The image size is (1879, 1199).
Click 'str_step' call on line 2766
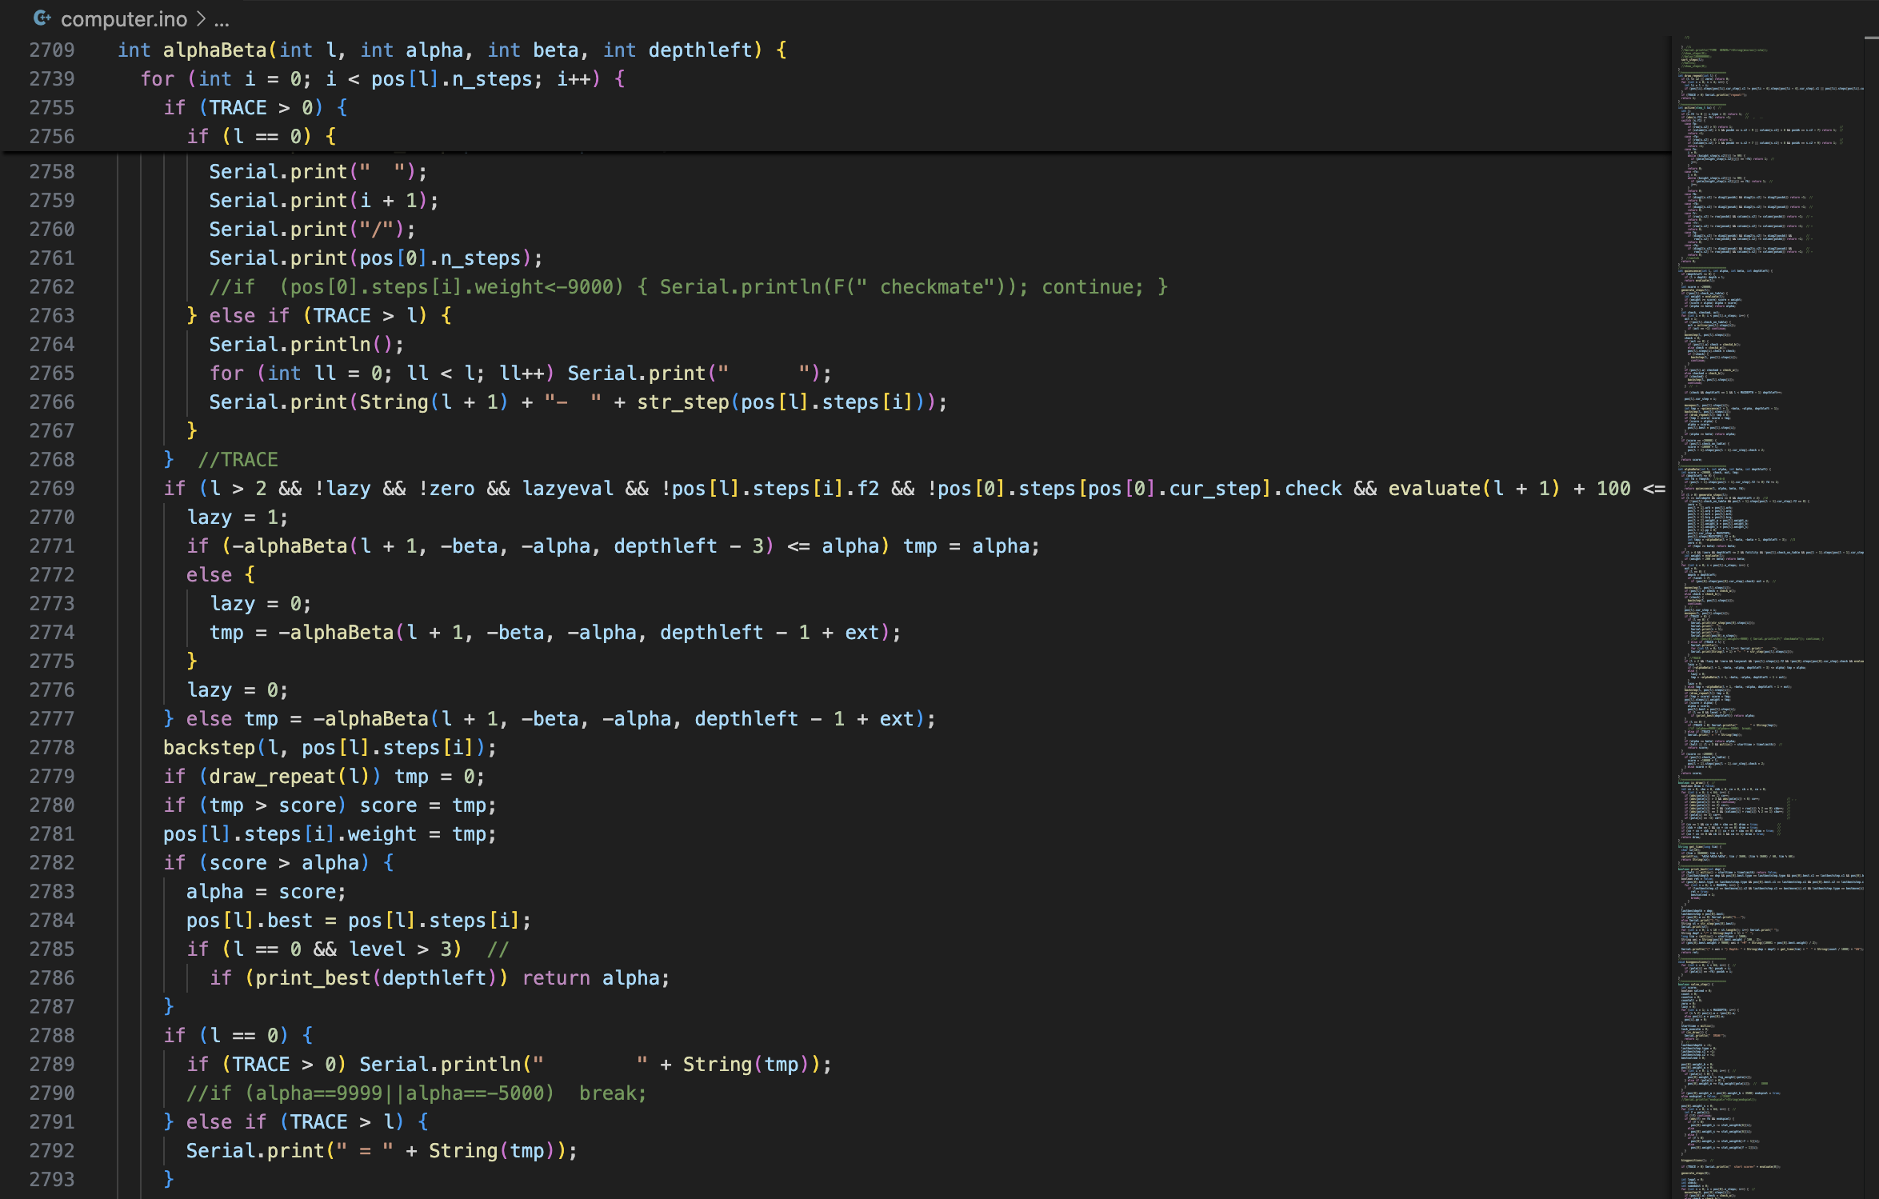pos(682,402)
